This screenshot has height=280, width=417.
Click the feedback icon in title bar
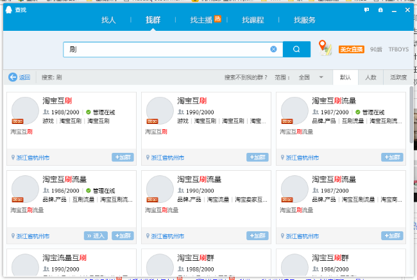click(x=366, y=10)
